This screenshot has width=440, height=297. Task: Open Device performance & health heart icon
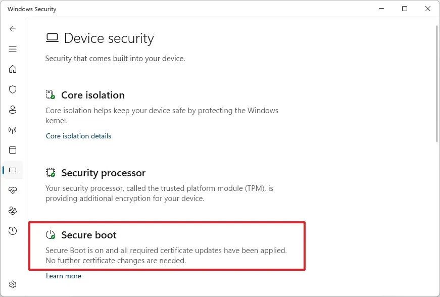[x=12, y=190]
